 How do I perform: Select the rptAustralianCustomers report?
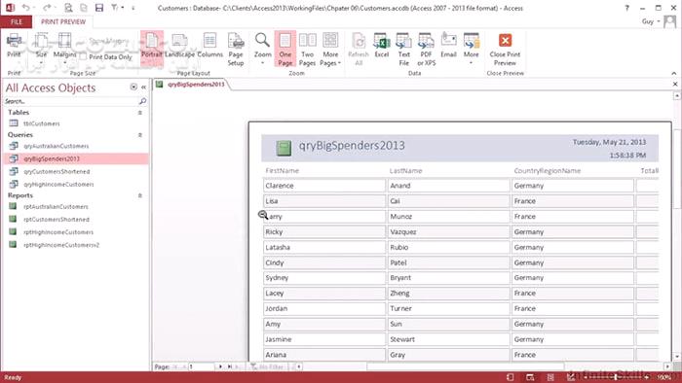click(x=56, y=207)
